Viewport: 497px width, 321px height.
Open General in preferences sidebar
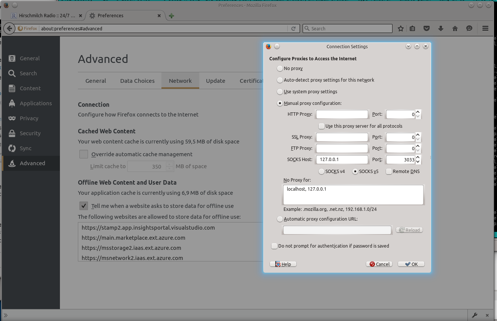click(x=31, y=58)
